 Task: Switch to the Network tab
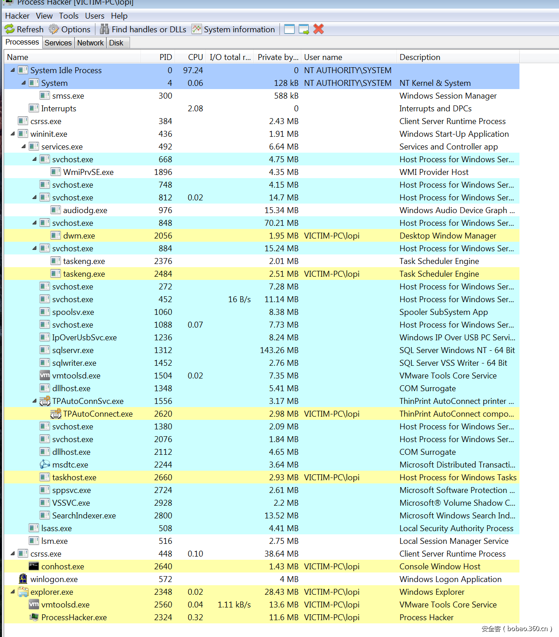(x=90, y=43)
